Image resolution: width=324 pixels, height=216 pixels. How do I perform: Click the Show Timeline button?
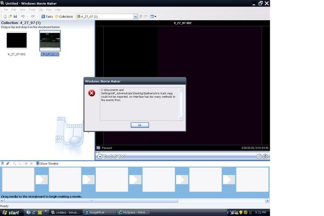click(47, 163)
